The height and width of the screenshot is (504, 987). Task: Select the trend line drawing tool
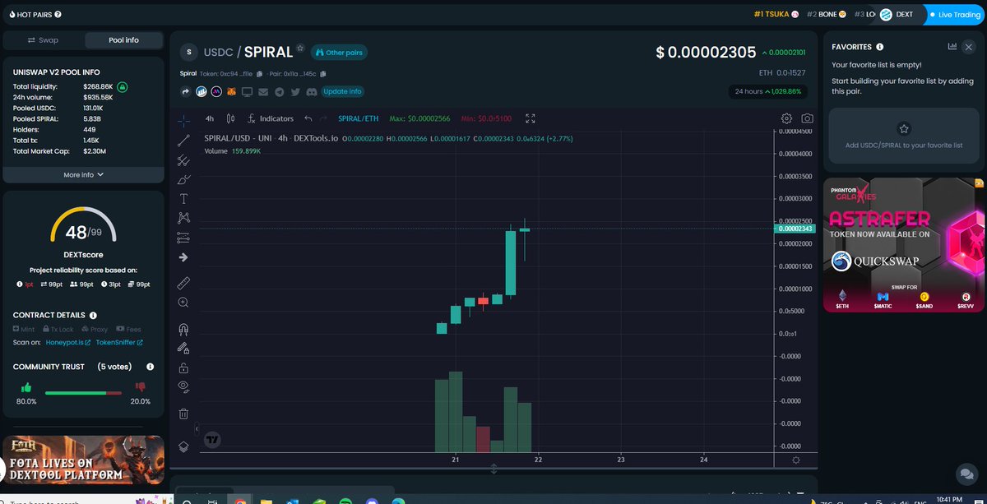click(183, 140)
